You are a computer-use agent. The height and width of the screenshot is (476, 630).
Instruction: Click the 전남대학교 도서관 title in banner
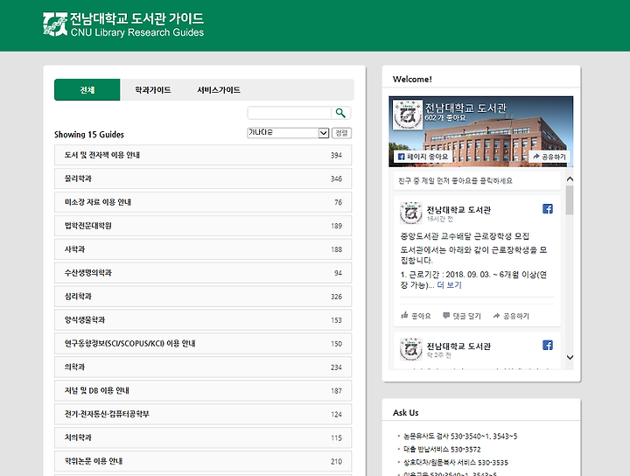tap(465, 108)
